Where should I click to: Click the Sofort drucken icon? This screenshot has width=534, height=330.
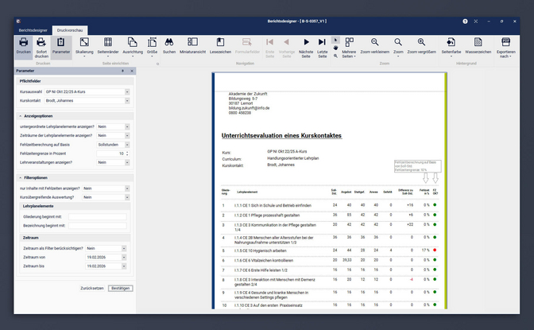tap(42, 46)
